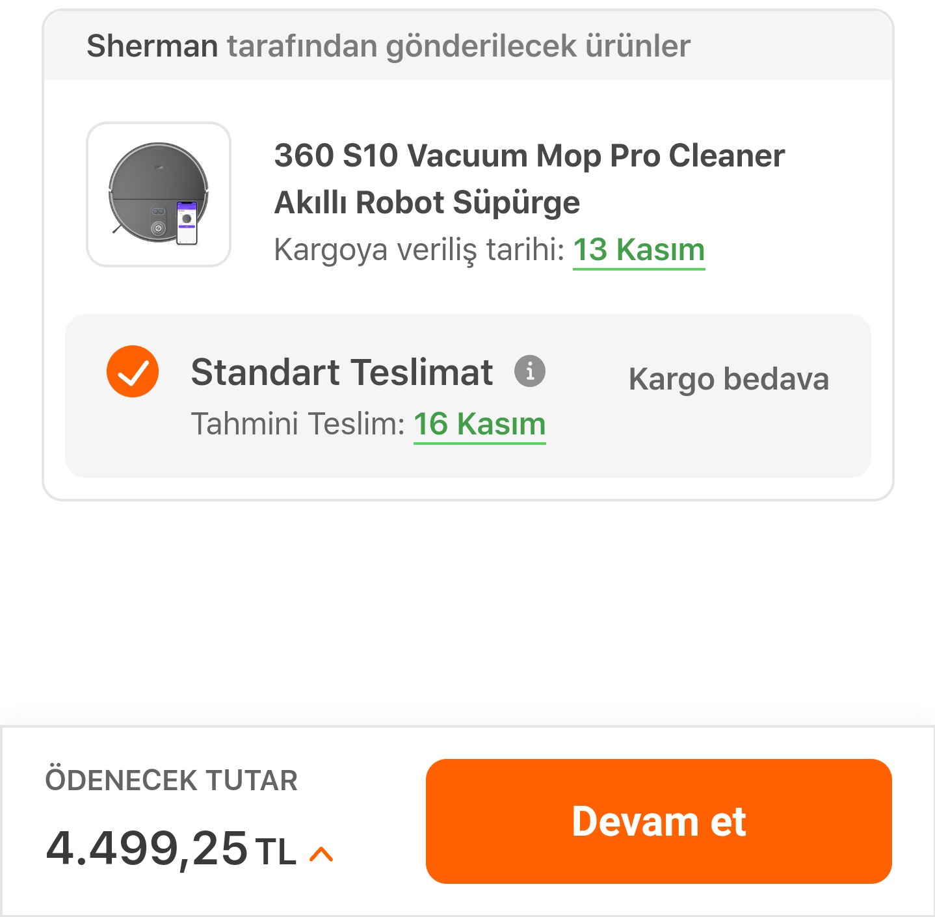Open the Sherman seller name
Screen dimensions: 935x917
pyautogui.click(x=152, y=46)
